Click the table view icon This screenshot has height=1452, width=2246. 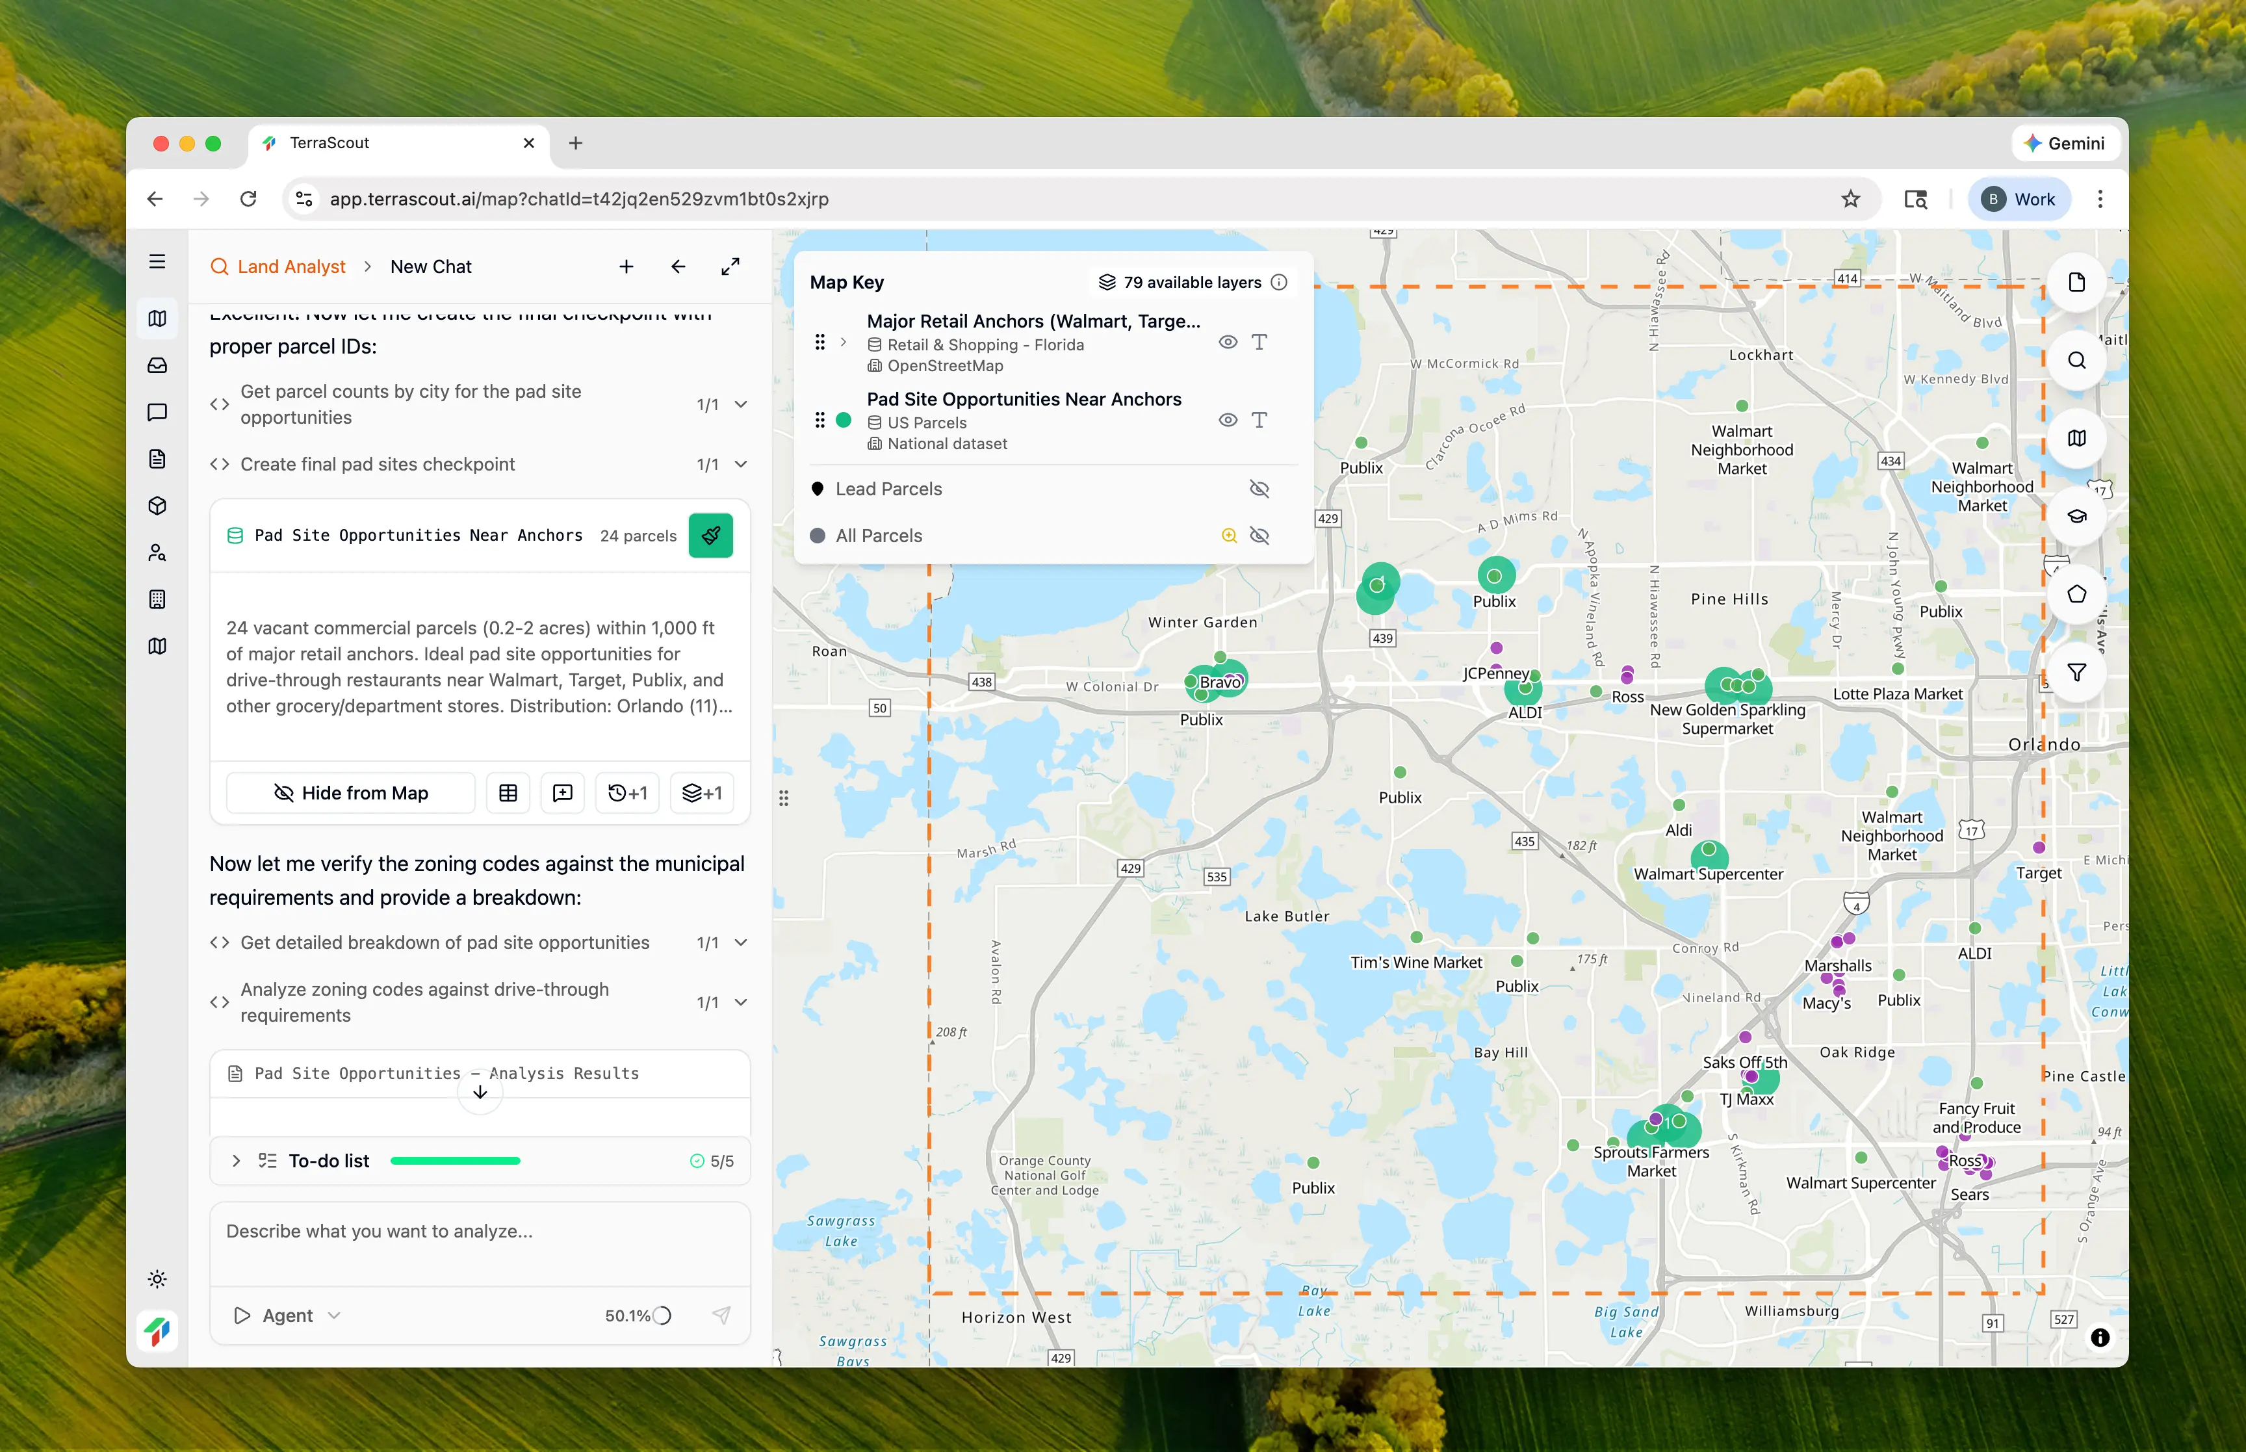508,793
